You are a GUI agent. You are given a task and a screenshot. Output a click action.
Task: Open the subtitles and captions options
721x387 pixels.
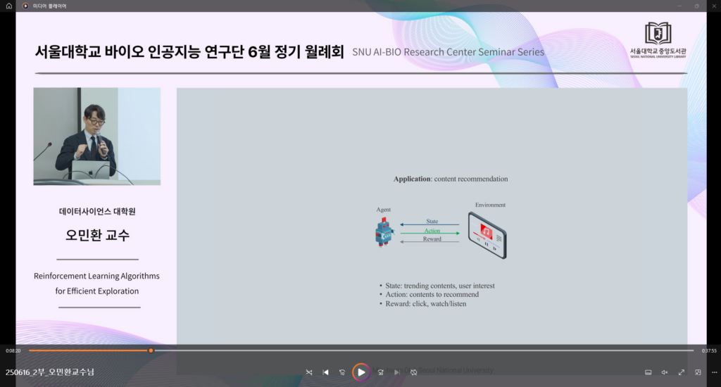(648, 372)
